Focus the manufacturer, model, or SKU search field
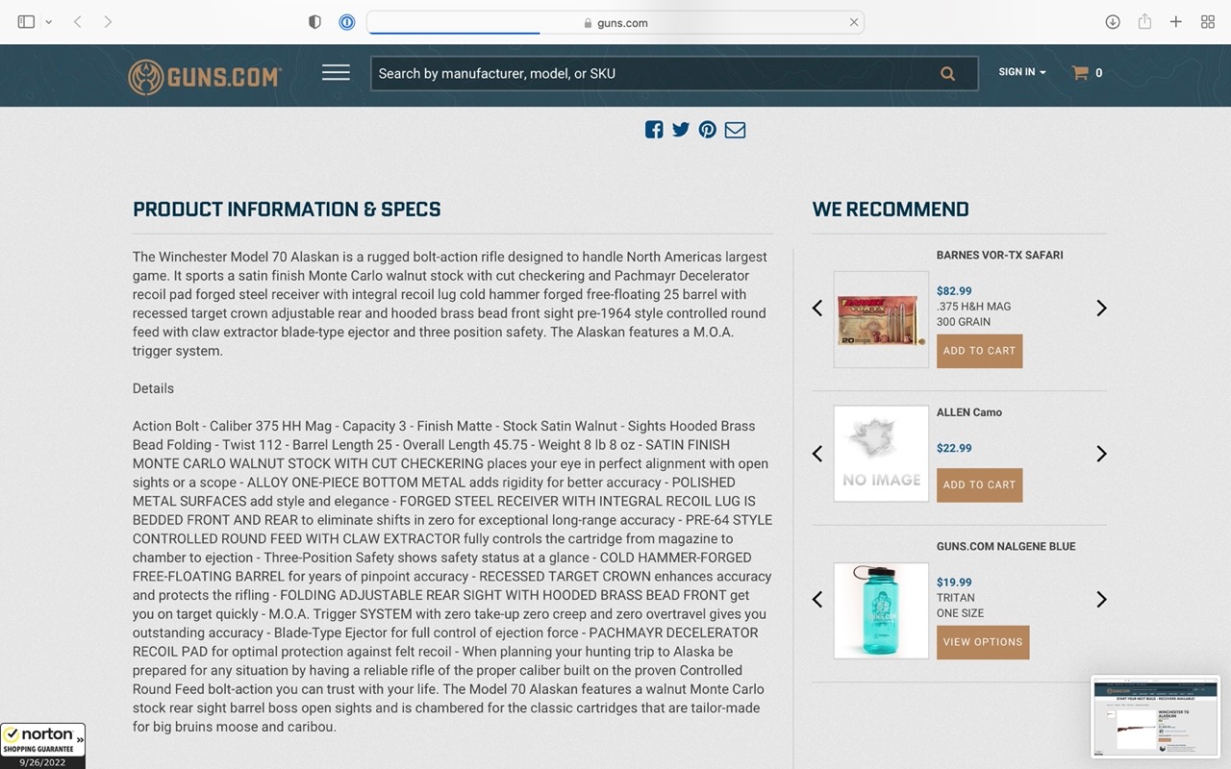This screenshot has height=769, width=1231. coord(654,73)
